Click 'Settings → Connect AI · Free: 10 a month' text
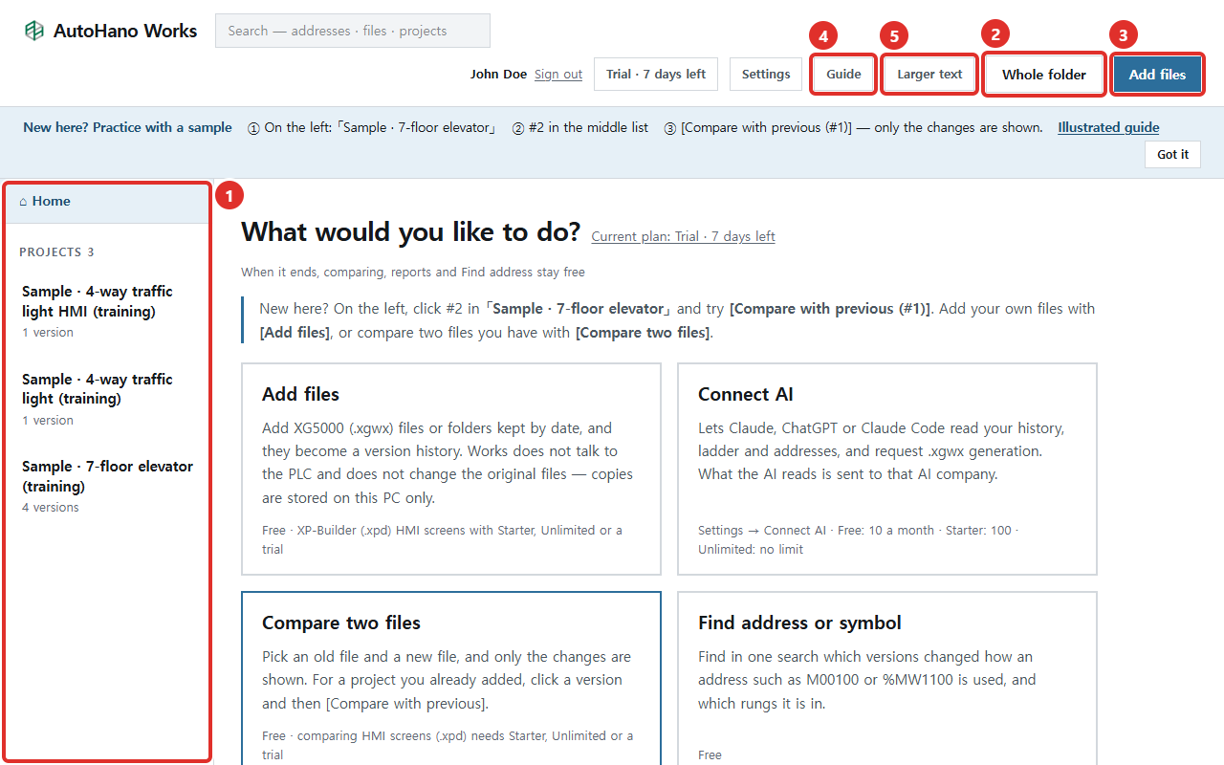Viewport: 1224px width, 765px height. (x=858, y=539)
